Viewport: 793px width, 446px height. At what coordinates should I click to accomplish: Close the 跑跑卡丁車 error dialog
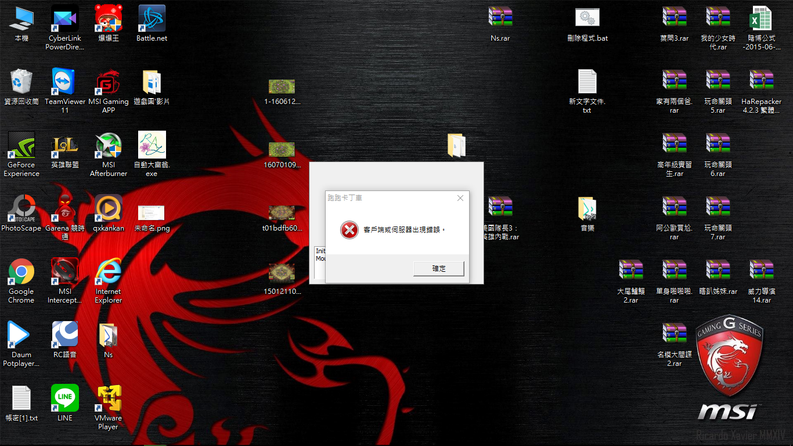(x=460, y=198)
